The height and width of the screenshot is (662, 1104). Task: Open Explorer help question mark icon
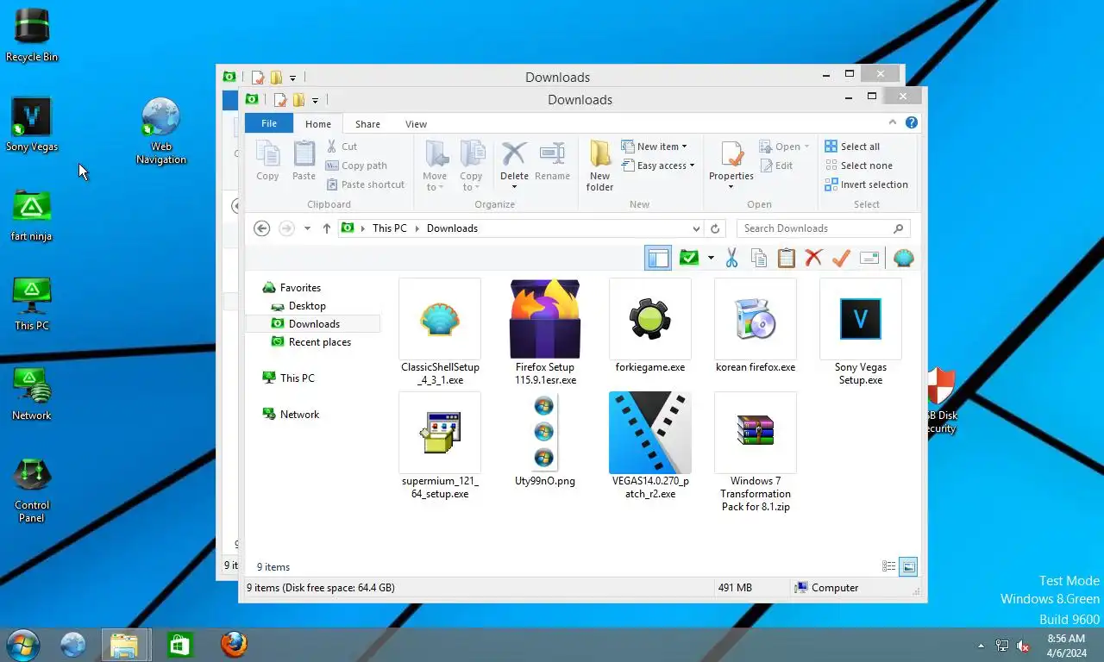[911, 123]
